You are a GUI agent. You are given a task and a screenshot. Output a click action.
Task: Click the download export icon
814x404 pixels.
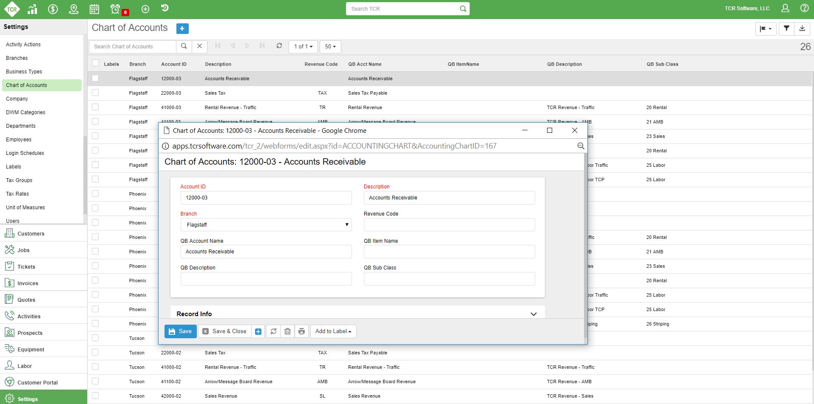click(x=802, y=28)
